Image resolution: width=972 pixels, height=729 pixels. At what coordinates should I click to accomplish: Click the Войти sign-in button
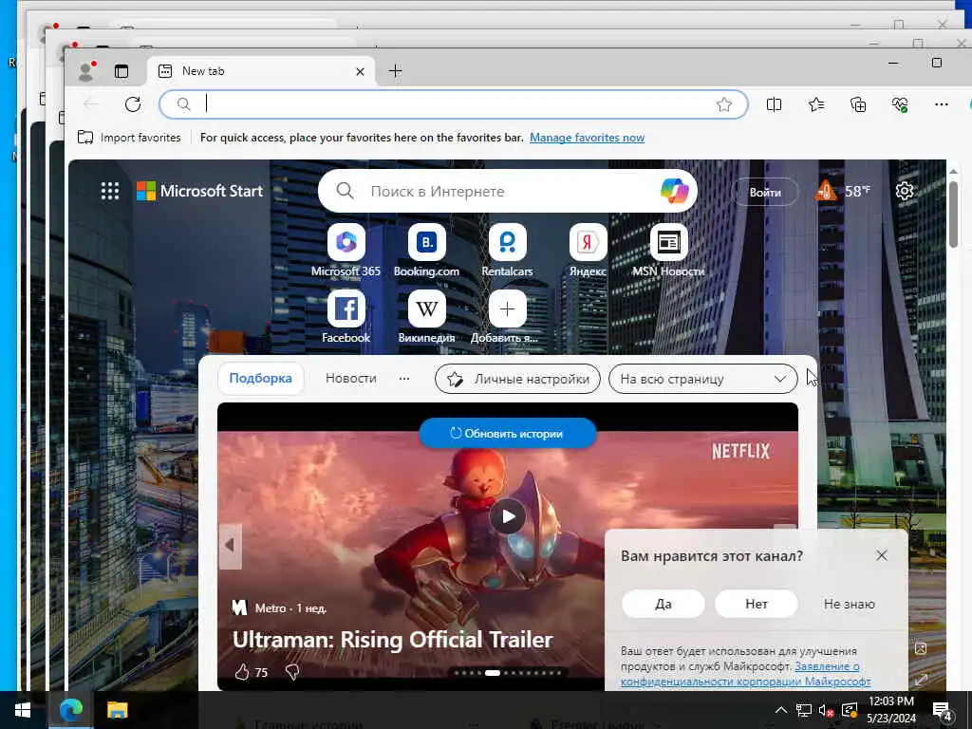(x=765, y=192)
